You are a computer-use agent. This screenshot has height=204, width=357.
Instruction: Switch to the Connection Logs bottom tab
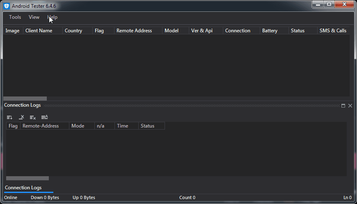click(23, 188)
